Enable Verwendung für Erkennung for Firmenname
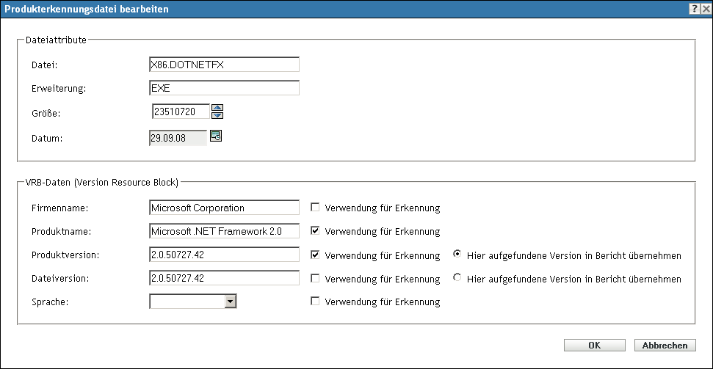713x369 pixels. pyautogui.click(x=315, y=208)
